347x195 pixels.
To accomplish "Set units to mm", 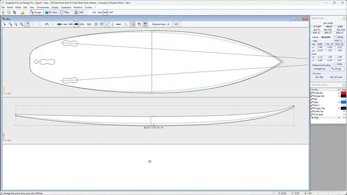I will coord(100,12).
